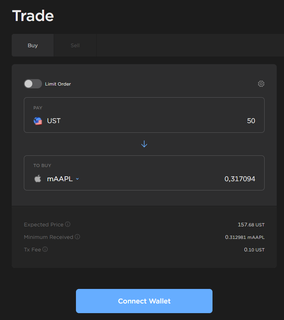
Task: Enable the Limit Order switch
Action: click(x=33, y=84)
